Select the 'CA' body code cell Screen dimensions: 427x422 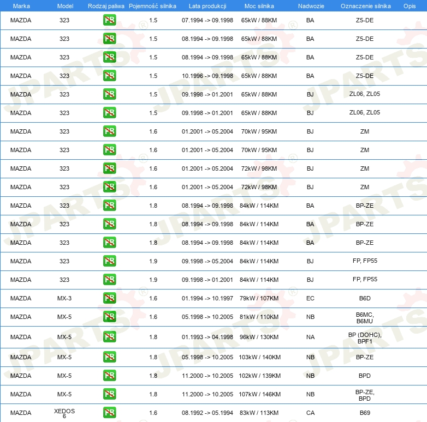pyautogui.click(x=310, y=413)
